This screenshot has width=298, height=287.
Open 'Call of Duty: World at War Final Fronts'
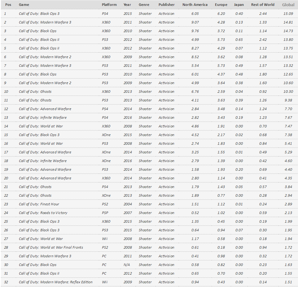tap(51, 247)
